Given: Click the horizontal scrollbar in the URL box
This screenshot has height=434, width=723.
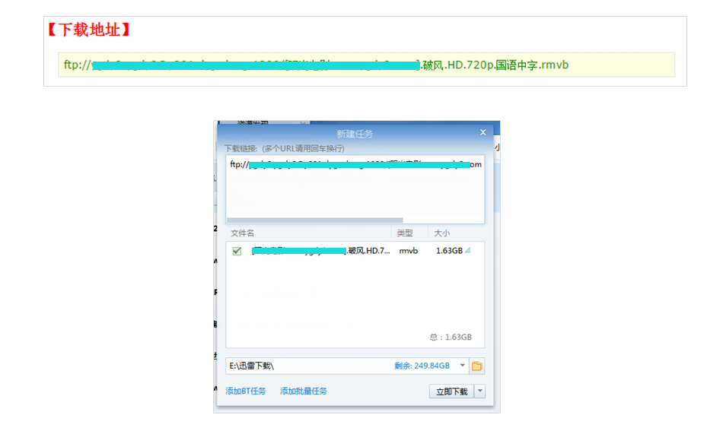Looking at the screenshot, I should point(315,220).
